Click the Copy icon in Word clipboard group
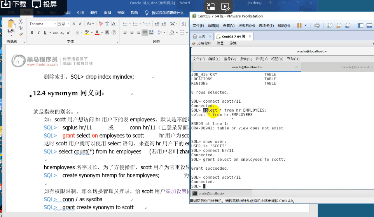This screenshot has width=374, height=217. tap(21, 28)
